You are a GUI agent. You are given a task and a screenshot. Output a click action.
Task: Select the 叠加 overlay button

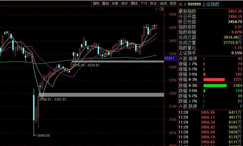[x=106, y=3]
